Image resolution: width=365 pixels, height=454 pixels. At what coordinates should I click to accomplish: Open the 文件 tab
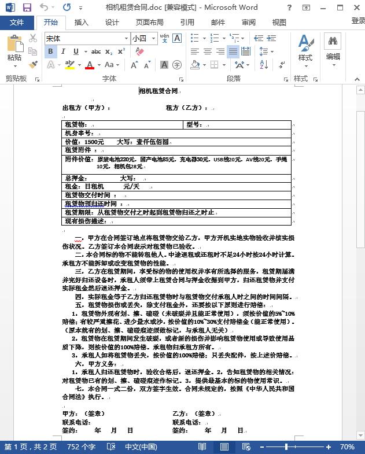coord(17,23)
